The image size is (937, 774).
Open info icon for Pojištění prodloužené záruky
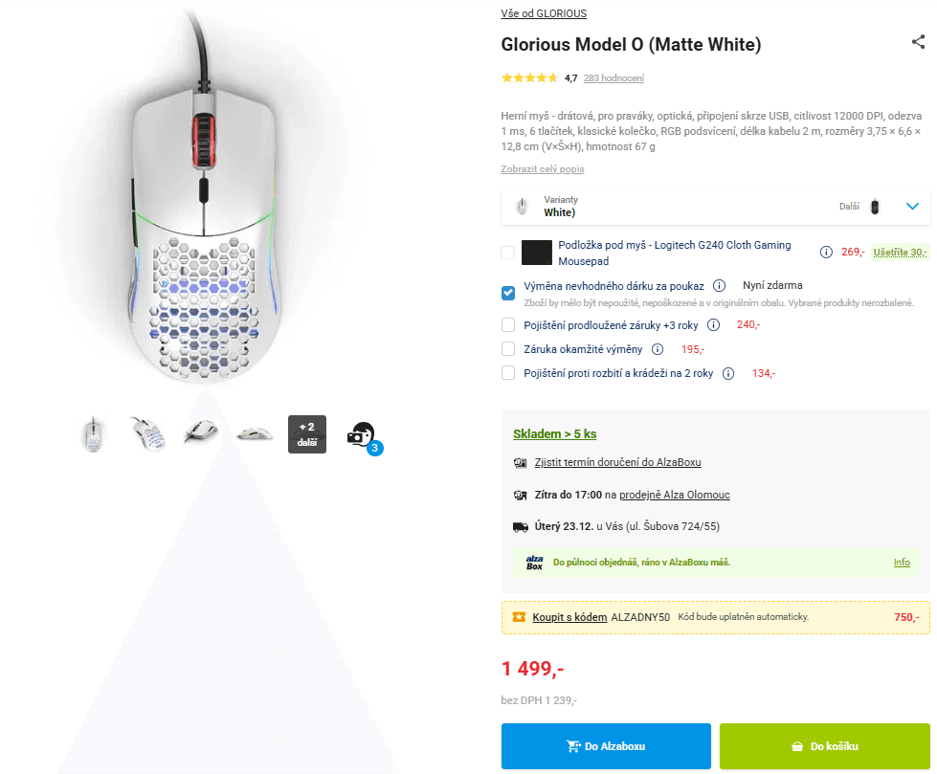coord(715,324)
